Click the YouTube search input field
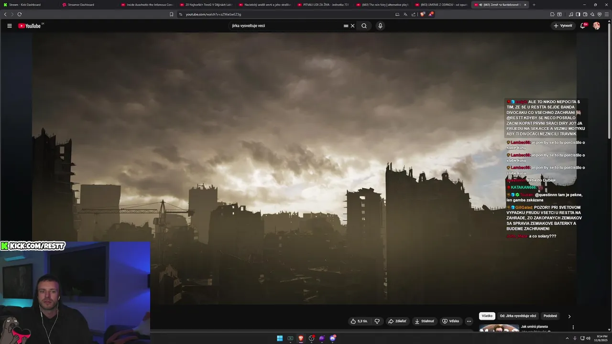Viewport: 612px width, 344px height. tap(287, 26)
